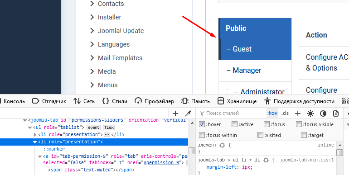Screen dimensions: 349x175
Task: Click the create new node plus icon
Action: point(175,114)
